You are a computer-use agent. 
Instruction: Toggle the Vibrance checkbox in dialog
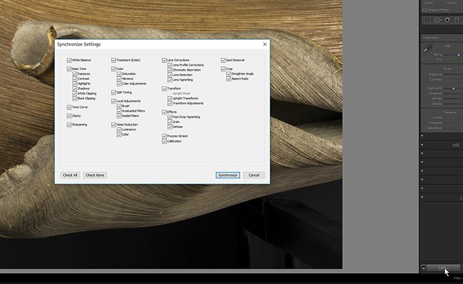click(119, 79)
